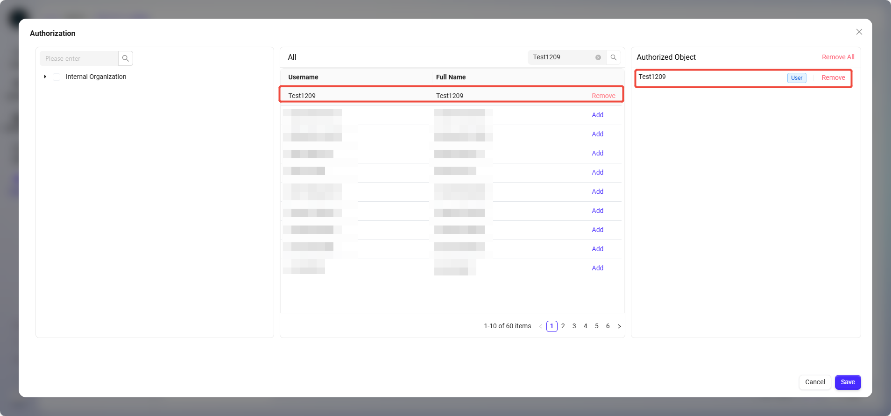
Task: Click the user search magnifier icon
Action: tap(614, 57)
